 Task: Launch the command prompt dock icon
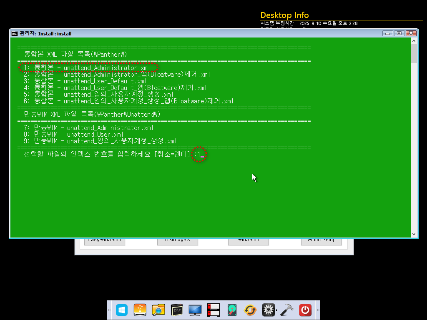(x=177, y=310)
